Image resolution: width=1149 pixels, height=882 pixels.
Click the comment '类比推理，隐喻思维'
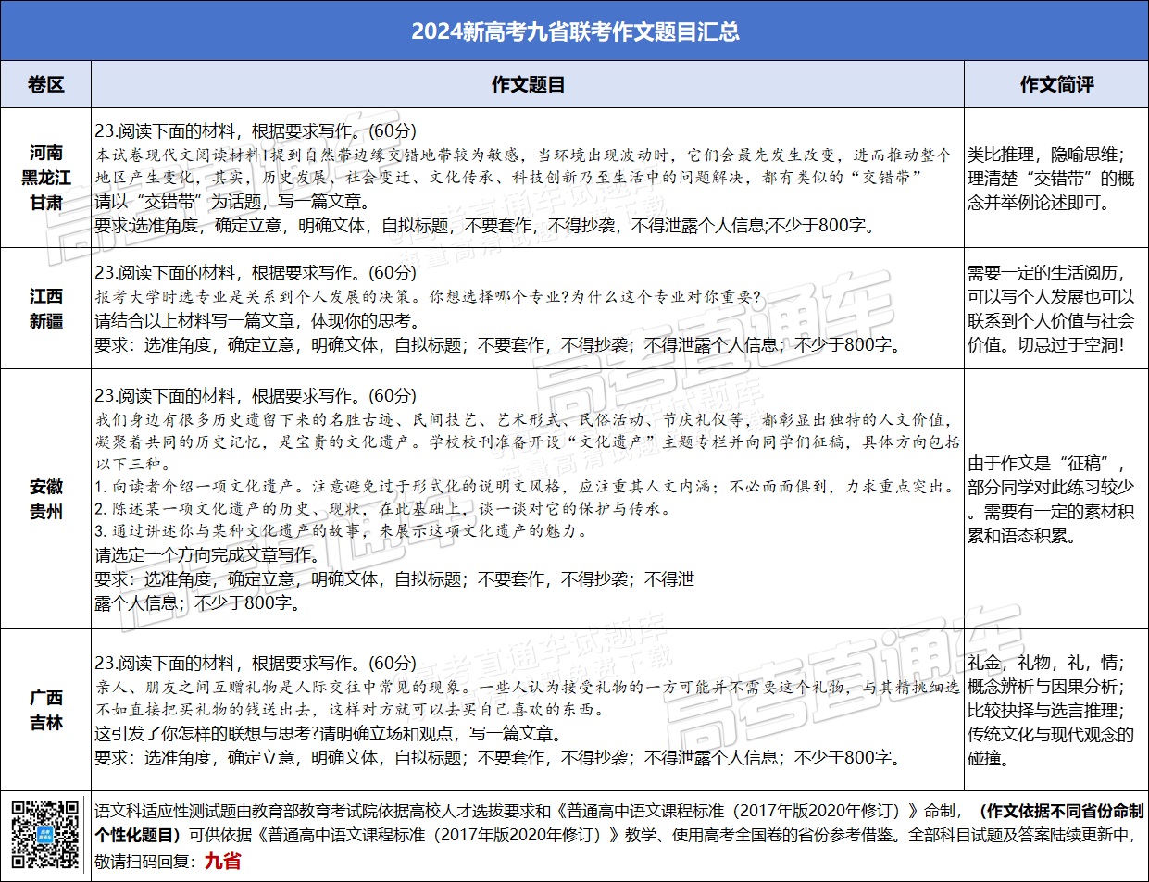[1045, 155]
